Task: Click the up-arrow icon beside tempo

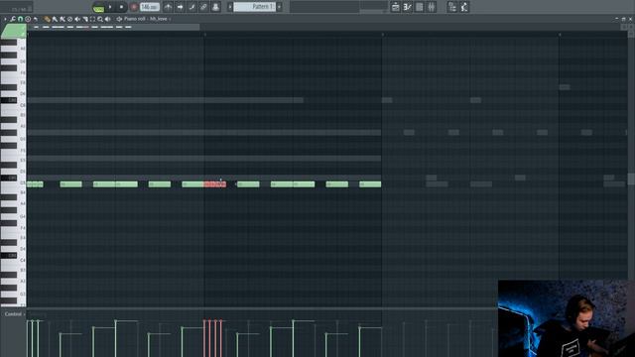Action: coord(168,7)
